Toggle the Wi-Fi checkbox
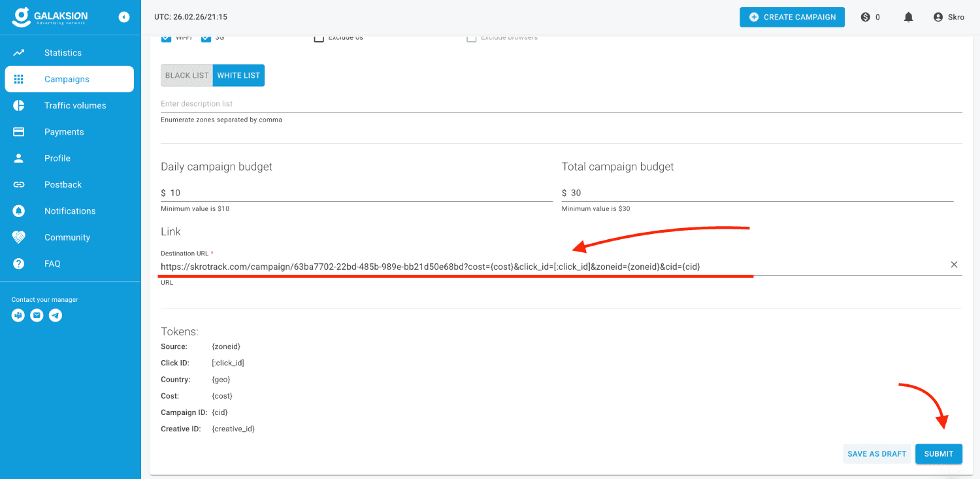This screenshot has height=479, width=980. (x=166, y=38)
